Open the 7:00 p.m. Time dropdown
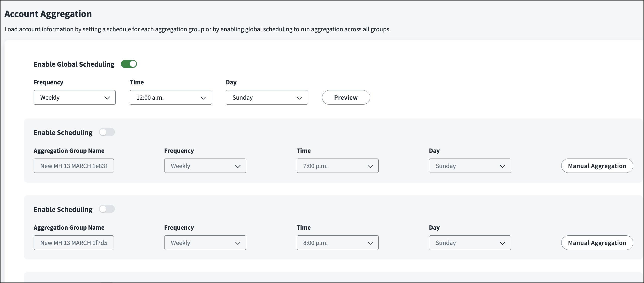The width and height of the screenshot is (644, 283). pos(337,166)
